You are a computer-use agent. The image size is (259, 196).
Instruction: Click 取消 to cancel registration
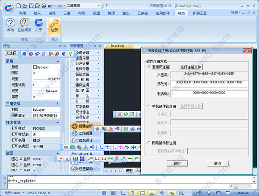[x=218, y=163]
